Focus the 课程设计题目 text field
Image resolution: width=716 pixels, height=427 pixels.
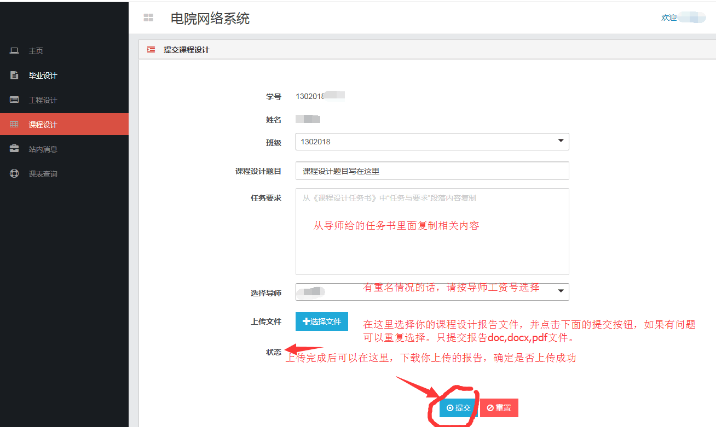(432, 171)
